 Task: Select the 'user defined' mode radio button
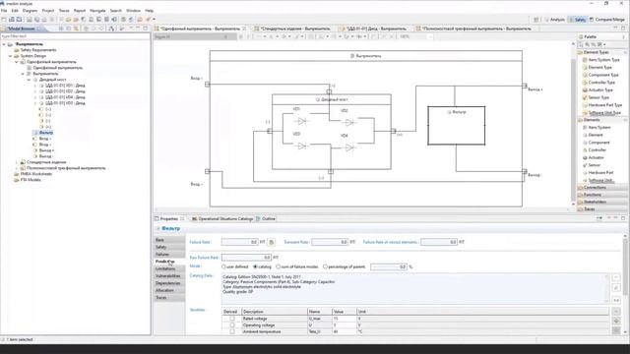pyautogui.click(x=223, y=266)
